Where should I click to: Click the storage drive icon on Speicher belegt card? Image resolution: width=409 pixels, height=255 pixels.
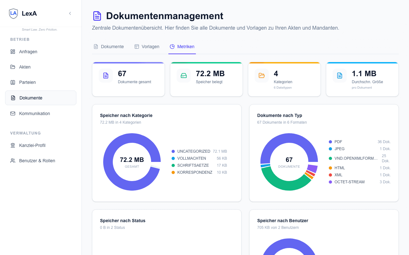click(183, 76)
